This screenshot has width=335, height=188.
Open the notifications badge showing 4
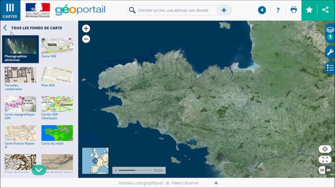click(262, 10)
